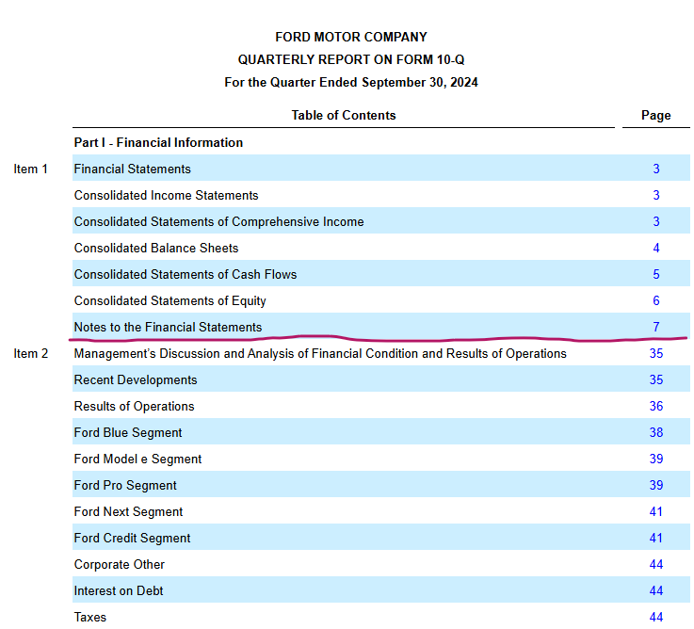Click the 'Taxes' entry text
694x629 pixels.
(x=89, y=617)
